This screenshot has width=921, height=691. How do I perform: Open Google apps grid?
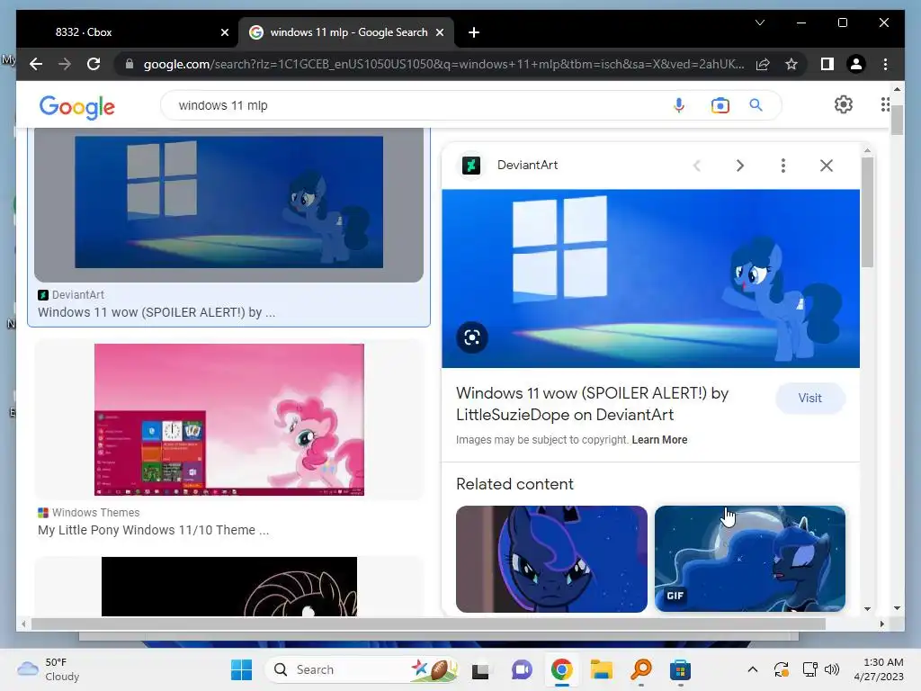pos(885,104)
